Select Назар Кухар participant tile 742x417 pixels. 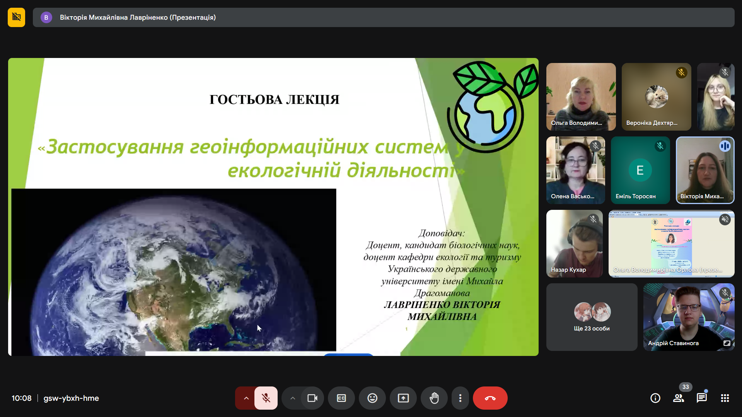[574, 243]
